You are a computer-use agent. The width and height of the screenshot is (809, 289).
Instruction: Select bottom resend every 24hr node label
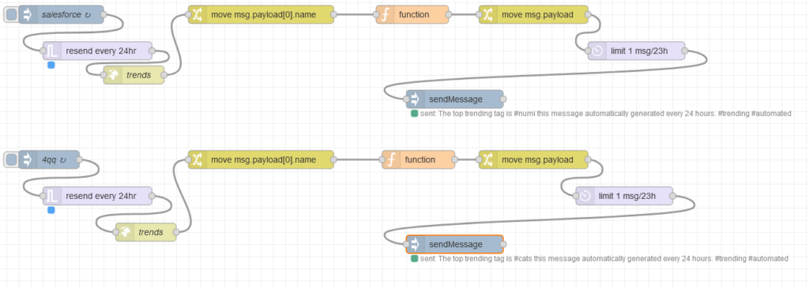101,196
